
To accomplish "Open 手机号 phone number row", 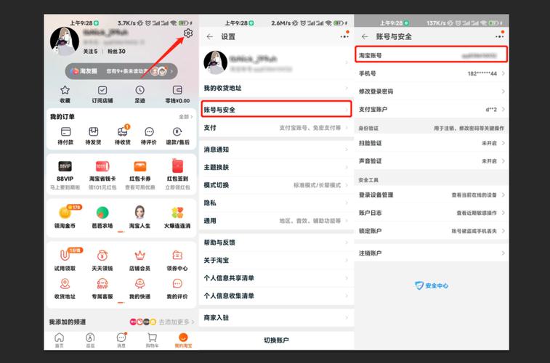I will click(432, 73).
